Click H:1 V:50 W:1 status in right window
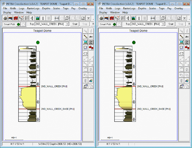This screenshot has width=192, height=148. 113,144
